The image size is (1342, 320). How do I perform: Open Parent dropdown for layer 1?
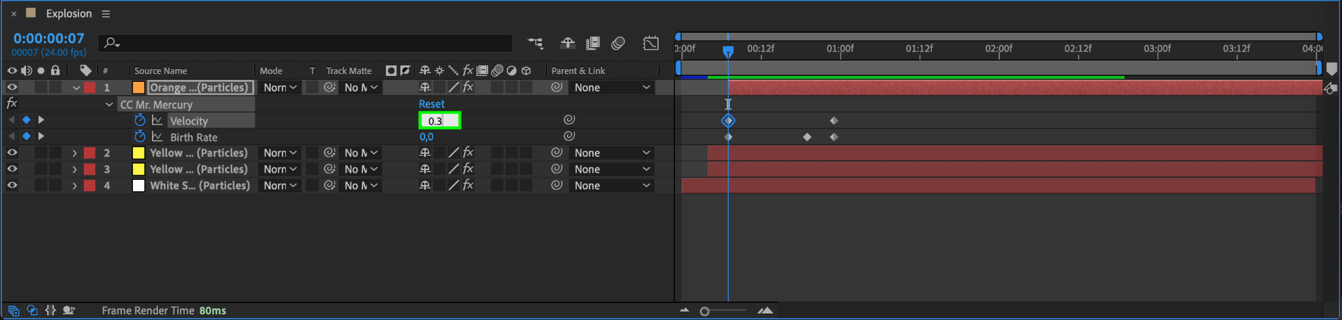tap(612, 88)
